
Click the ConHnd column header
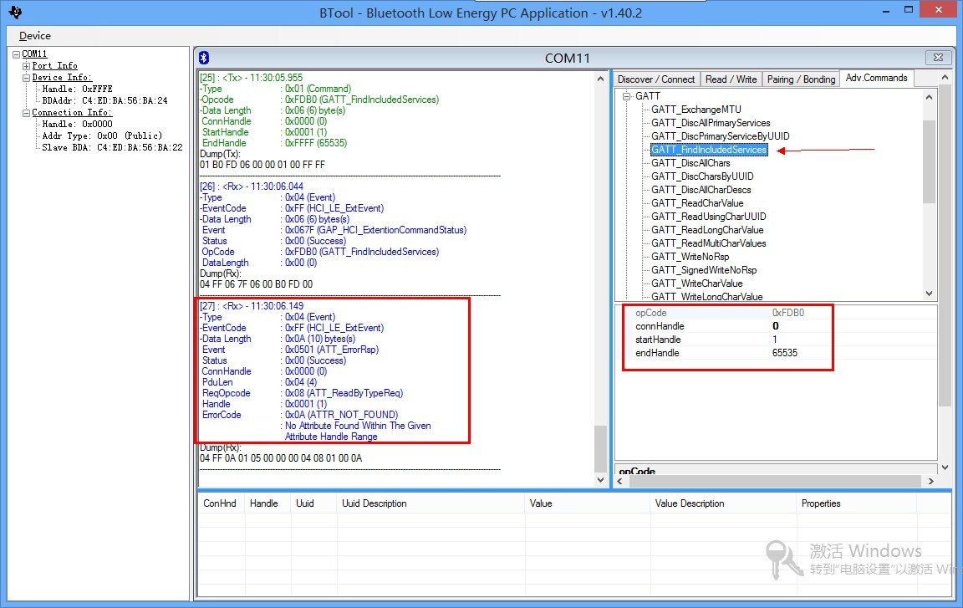[221, 503]
